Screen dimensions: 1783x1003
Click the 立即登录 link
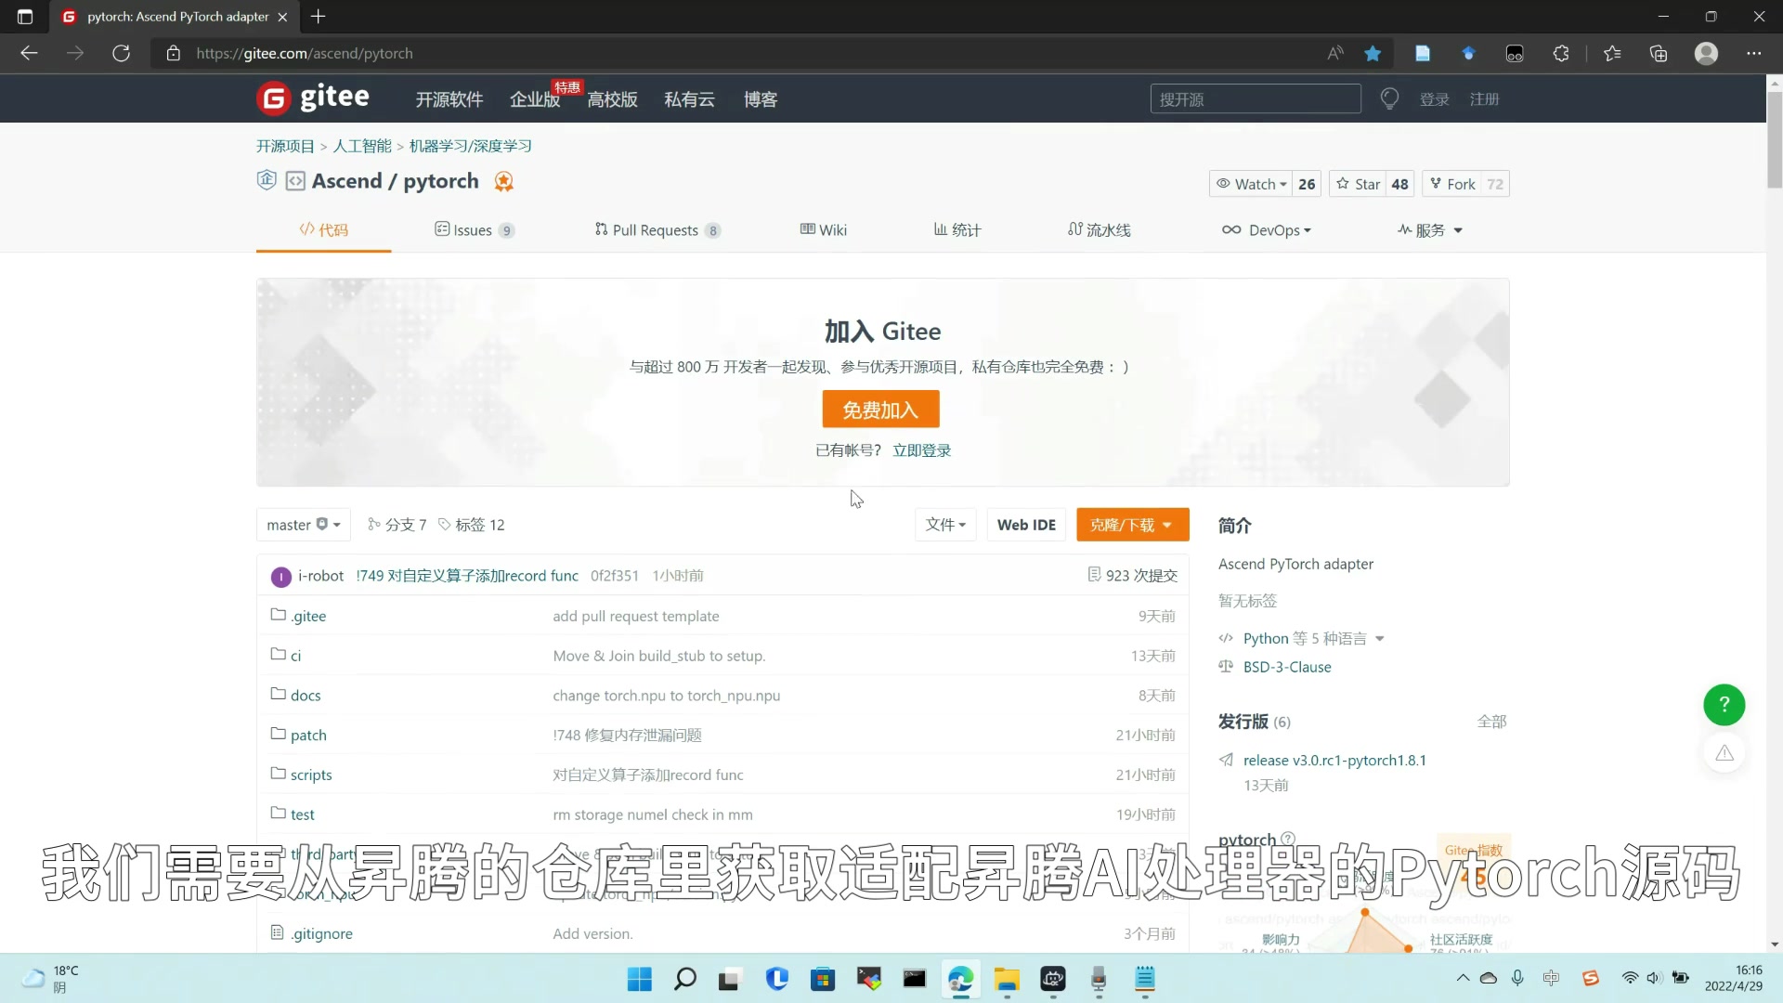click(x=921, y=450)
